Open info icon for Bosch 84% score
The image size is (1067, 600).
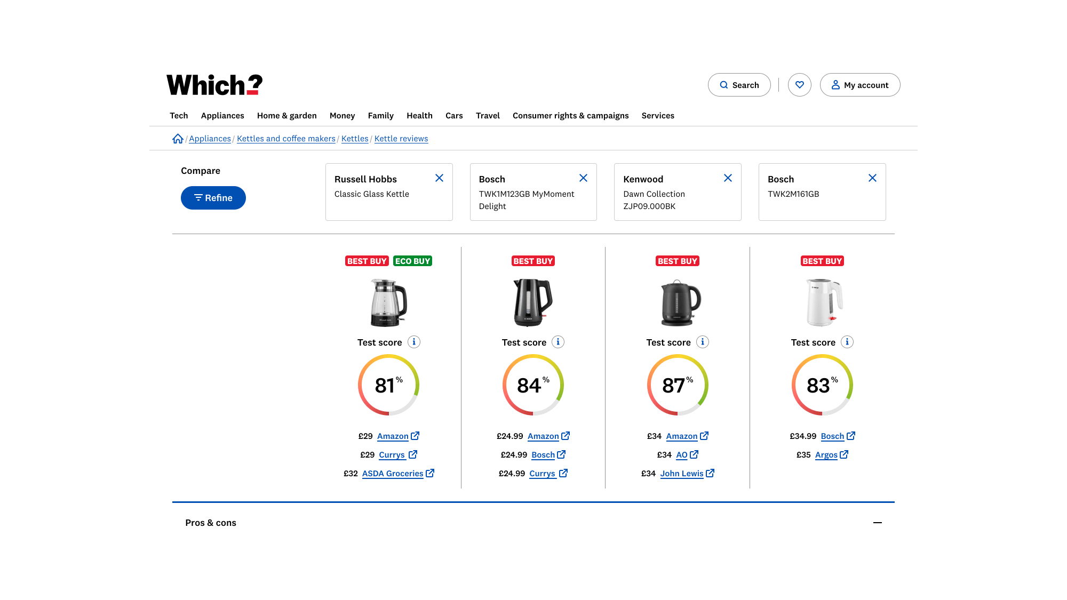click(558, 342)
